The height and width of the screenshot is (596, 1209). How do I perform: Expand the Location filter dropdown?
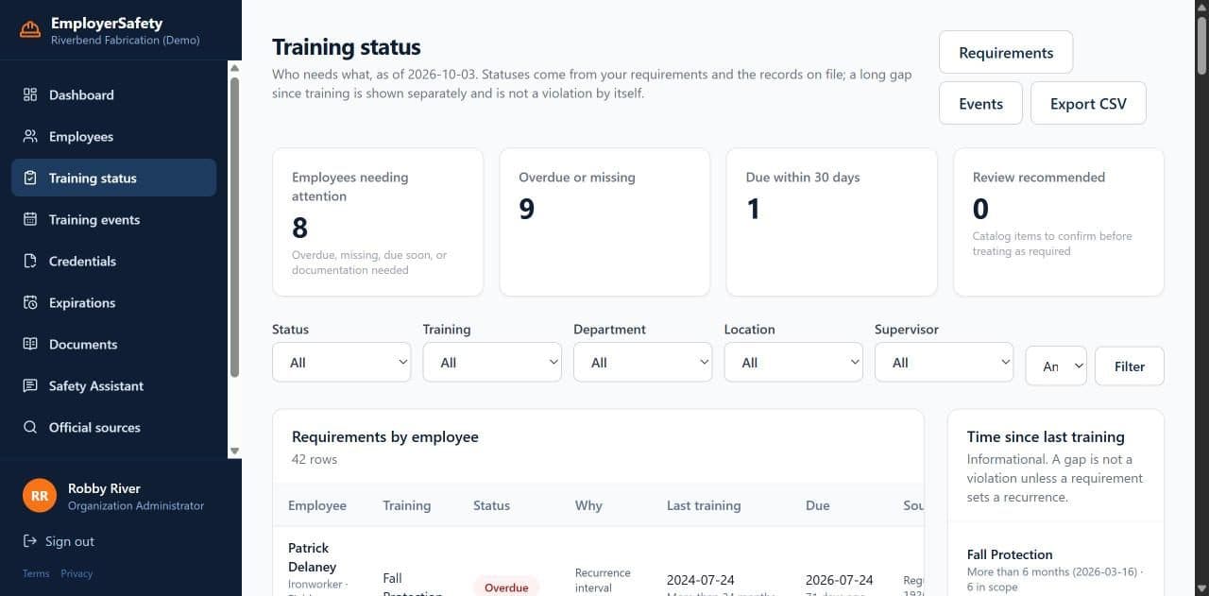(793, 363)
